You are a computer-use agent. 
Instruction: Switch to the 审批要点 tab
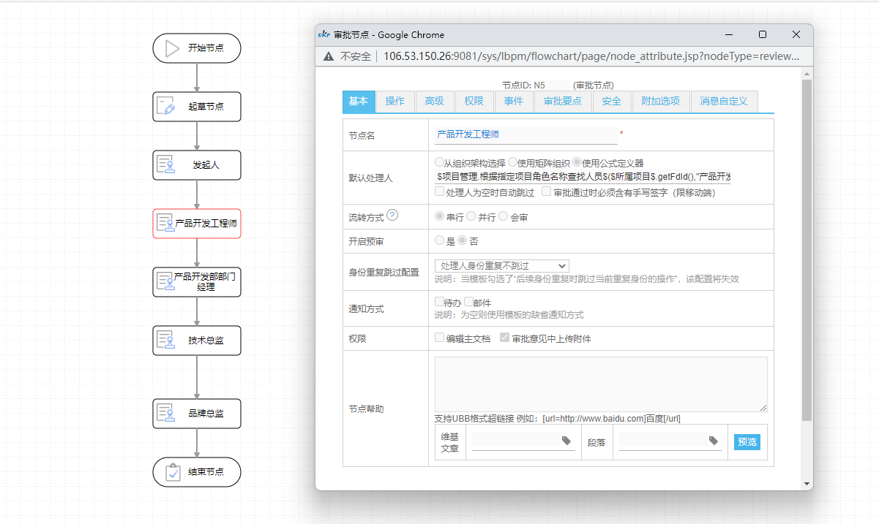click(563, 102)
